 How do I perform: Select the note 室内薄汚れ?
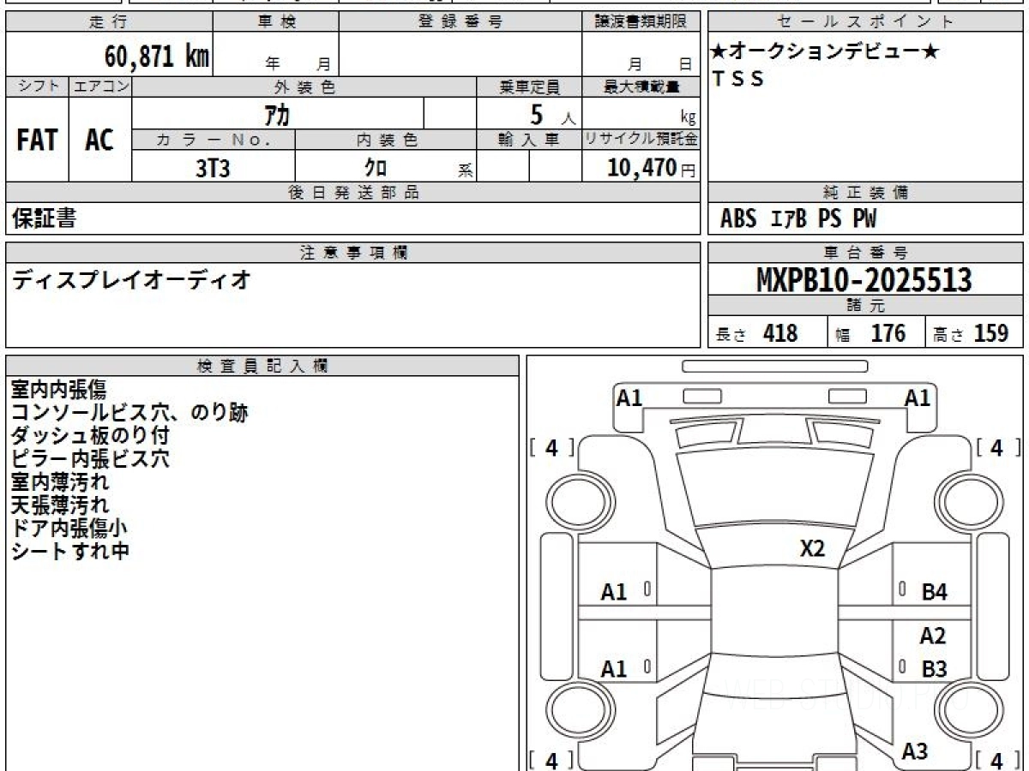pyautogui.click(x=59, y=482)
